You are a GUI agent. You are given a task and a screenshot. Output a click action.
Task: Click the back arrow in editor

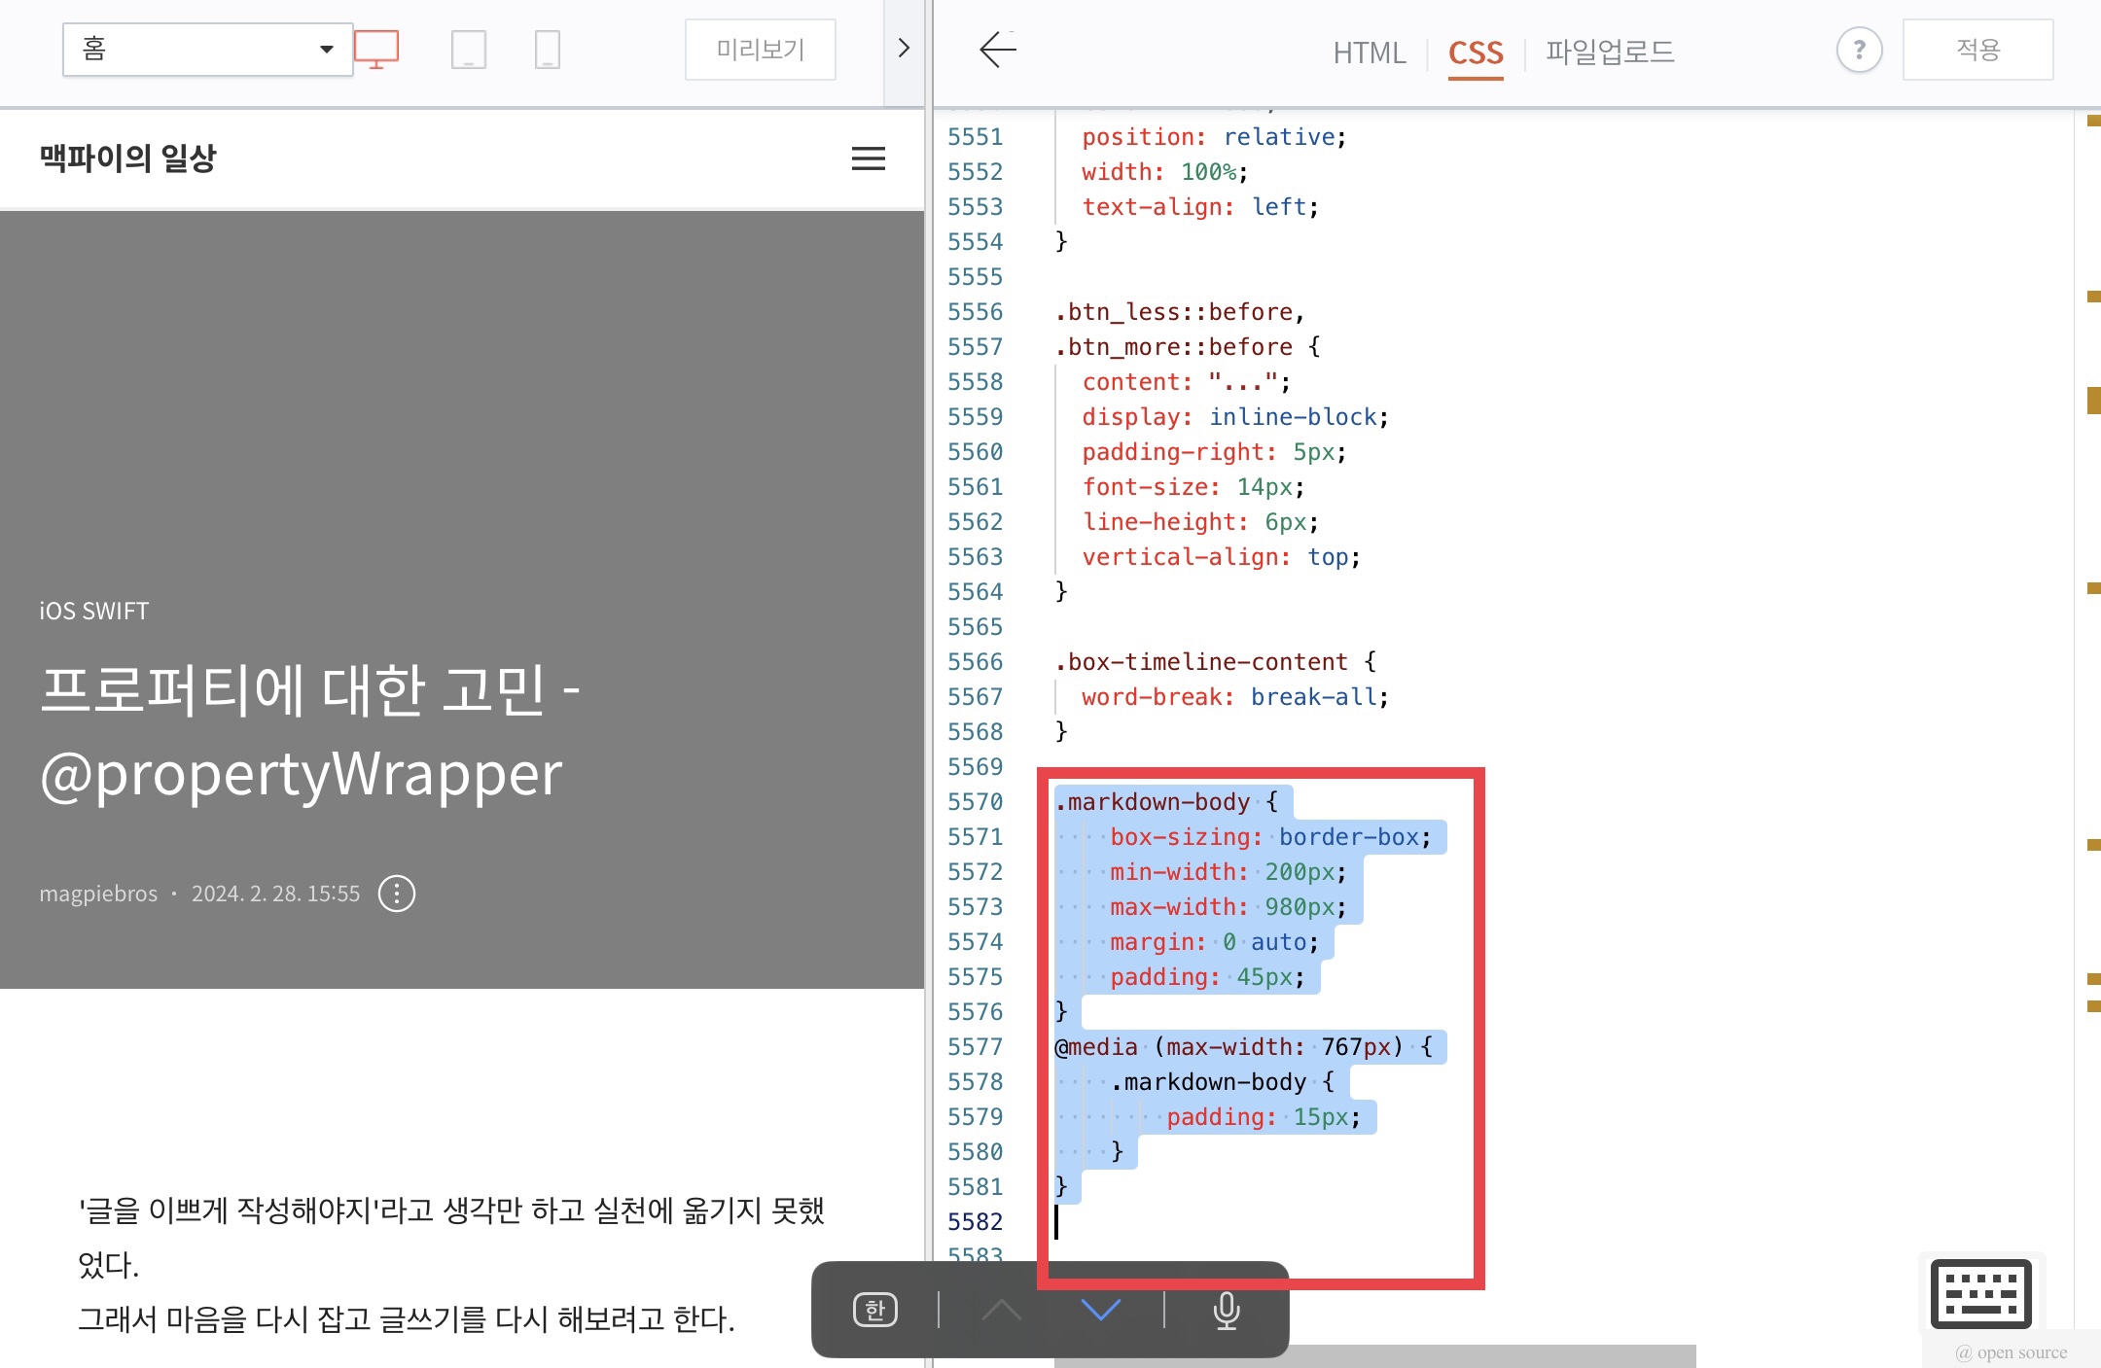pos(998,49)
